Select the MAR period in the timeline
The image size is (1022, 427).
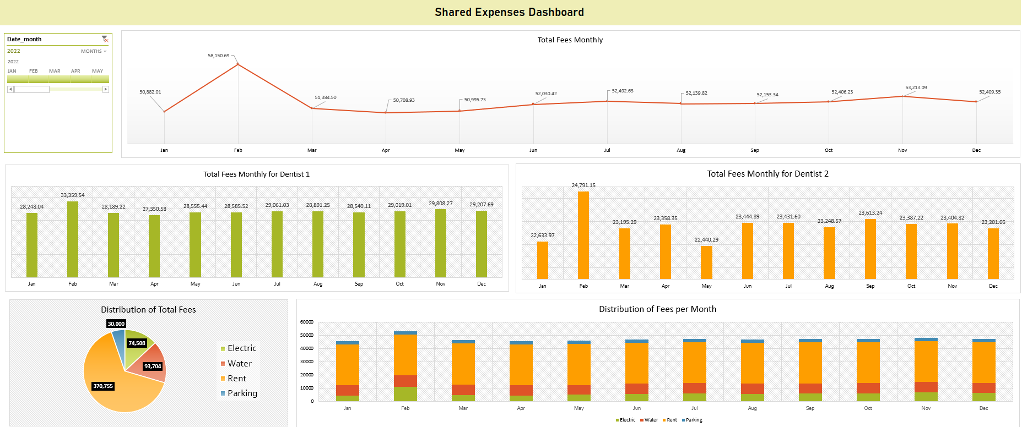58,79
